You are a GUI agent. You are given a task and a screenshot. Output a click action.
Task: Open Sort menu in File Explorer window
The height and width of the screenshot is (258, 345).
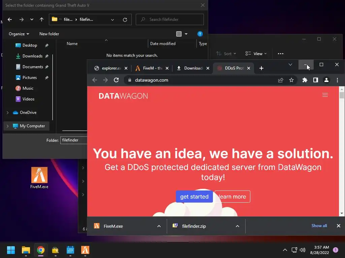click(226, 53)
